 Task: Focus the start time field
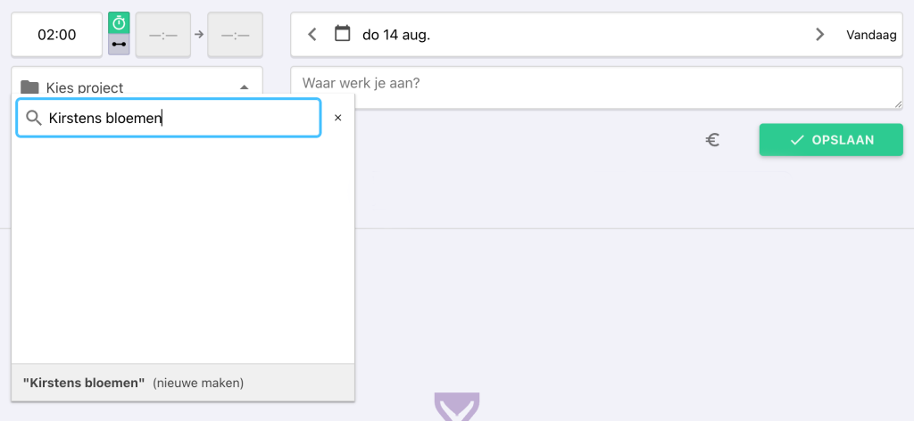tap(163, 35)
